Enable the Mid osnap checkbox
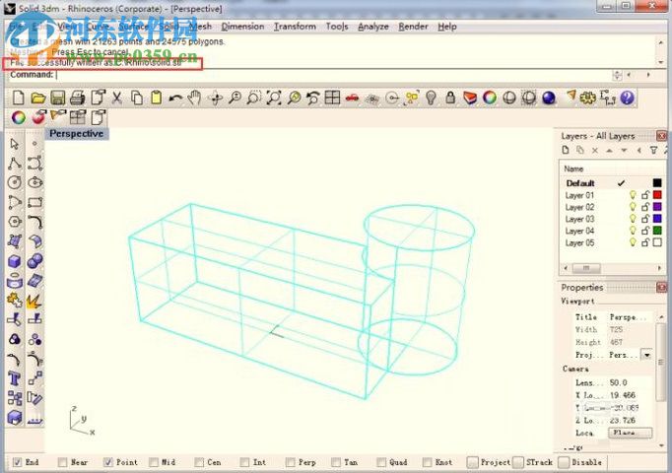 click(154, 462)
